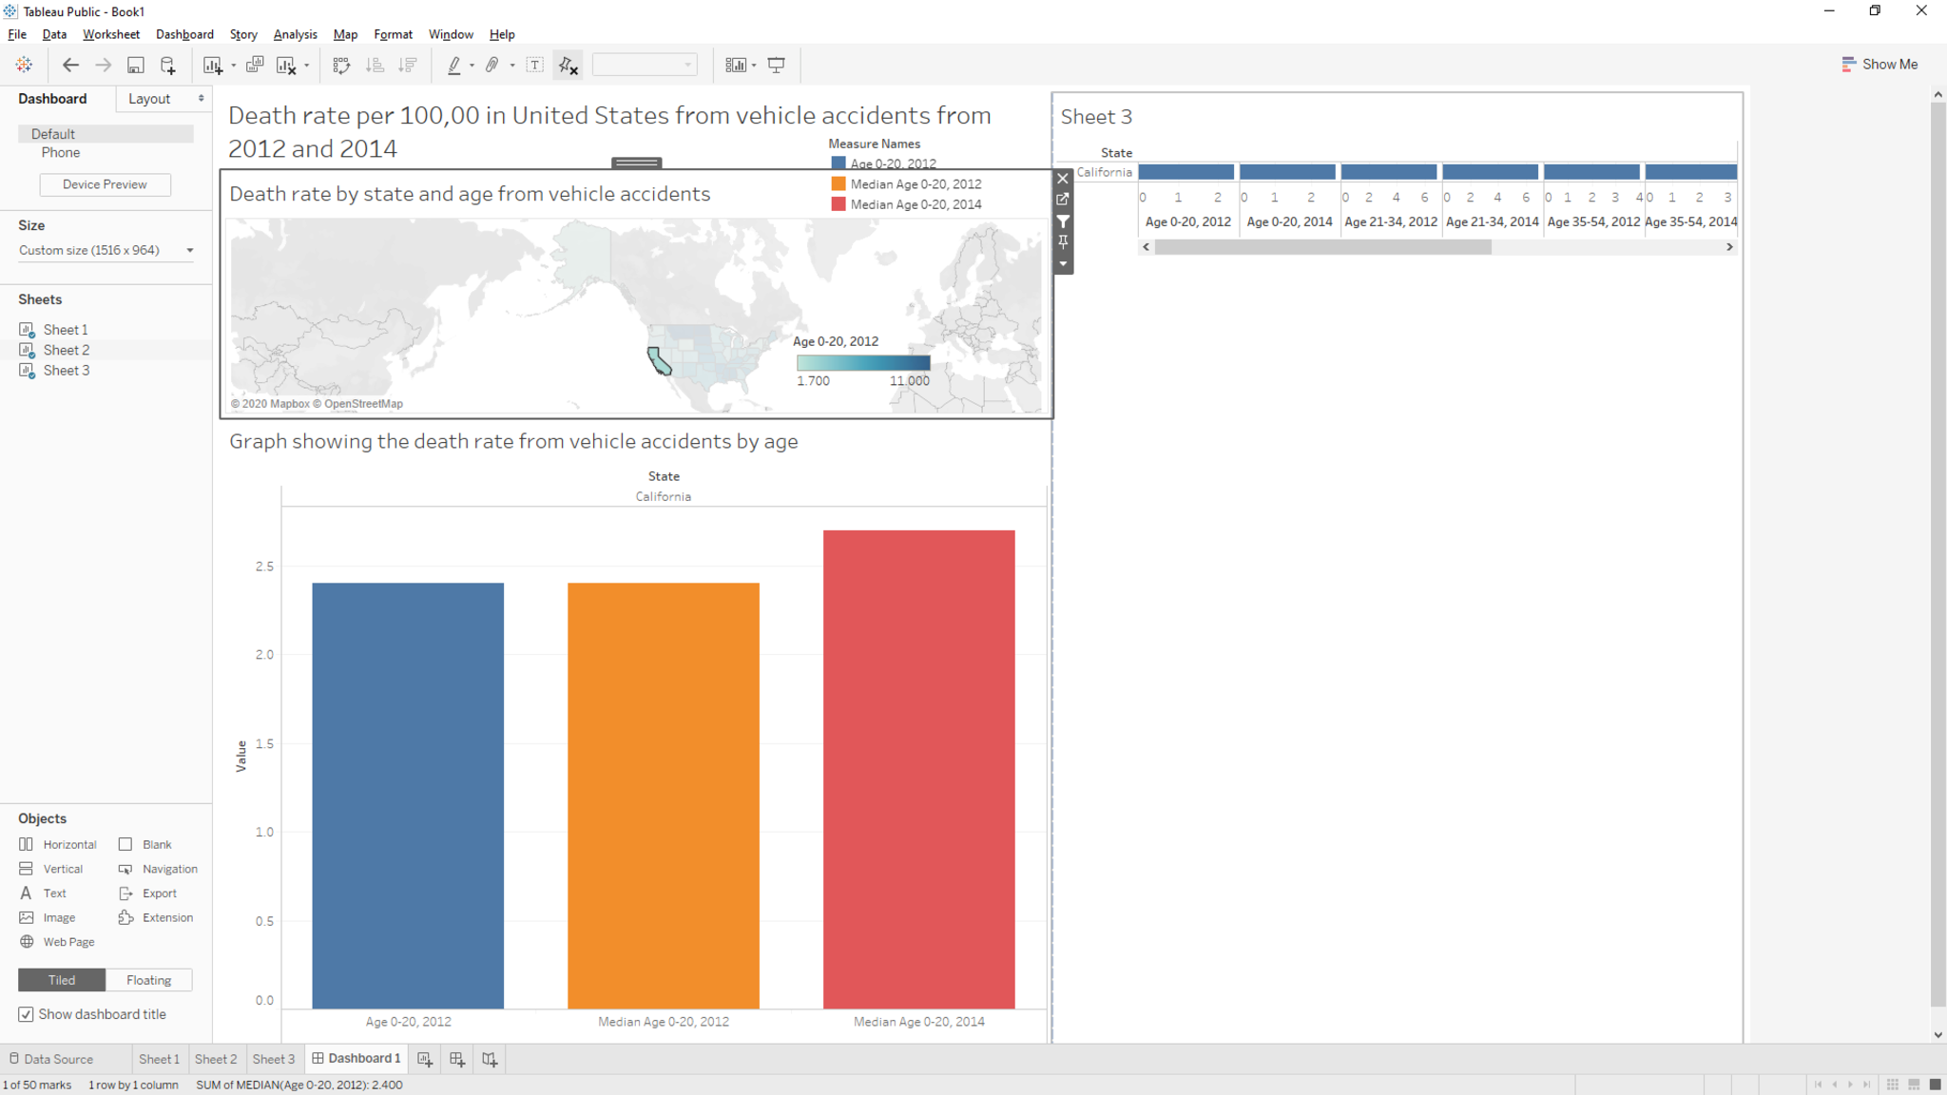This screenshot has width=1947, height=1095.
Task: Expand the Show Me panel
Action: (1880, 65)
